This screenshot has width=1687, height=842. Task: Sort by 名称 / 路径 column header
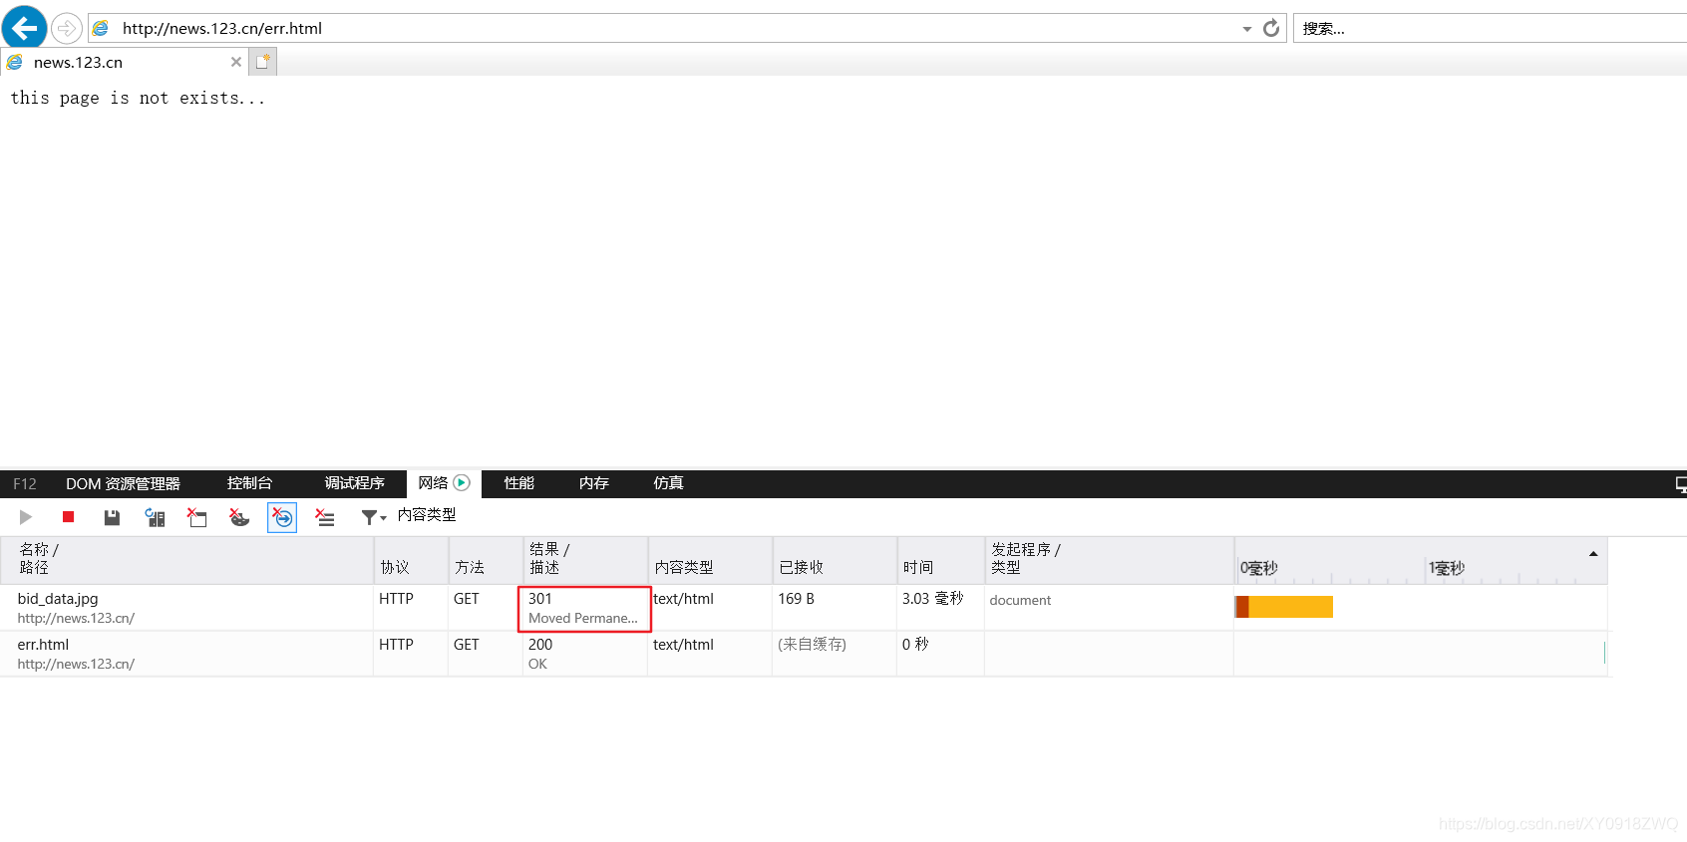187,560
